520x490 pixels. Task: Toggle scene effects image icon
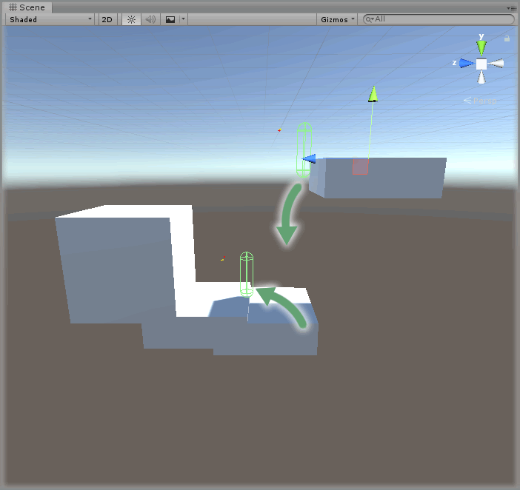170,19
